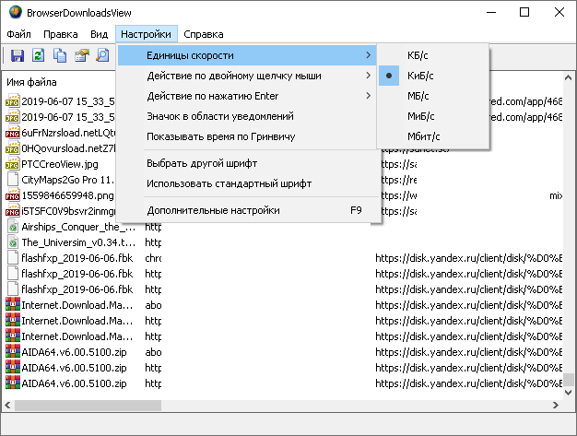577x436 pixels.
Task: Click the Имя файла column header
Action: tap(31, 82)
